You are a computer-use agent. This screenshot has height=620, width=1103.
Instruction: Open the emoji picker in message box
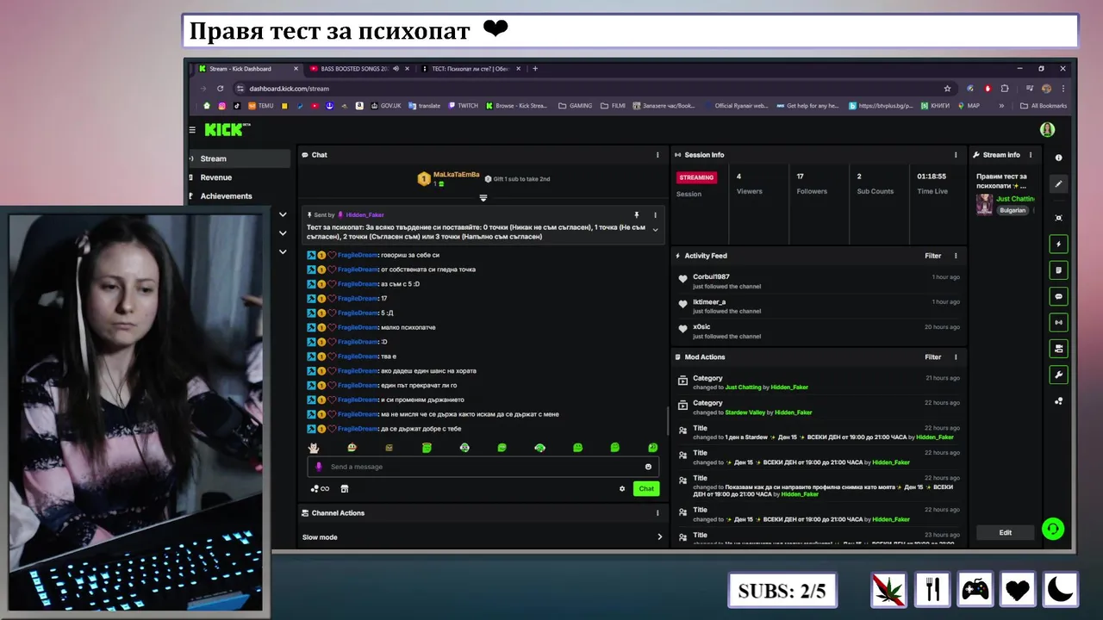[x=648, y=467]
